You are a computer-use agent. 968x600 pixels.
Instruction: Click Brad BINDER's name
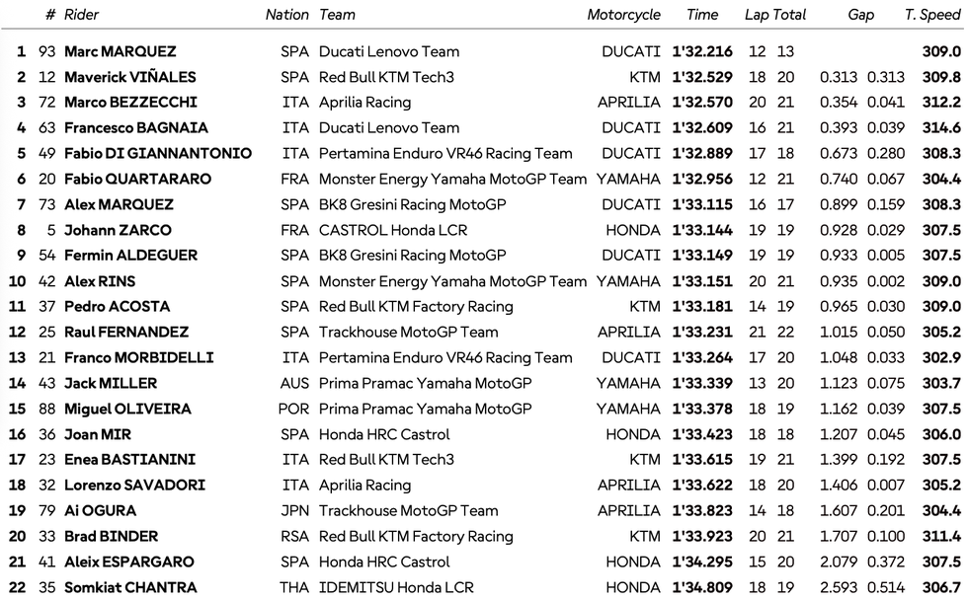coord(111,536)
